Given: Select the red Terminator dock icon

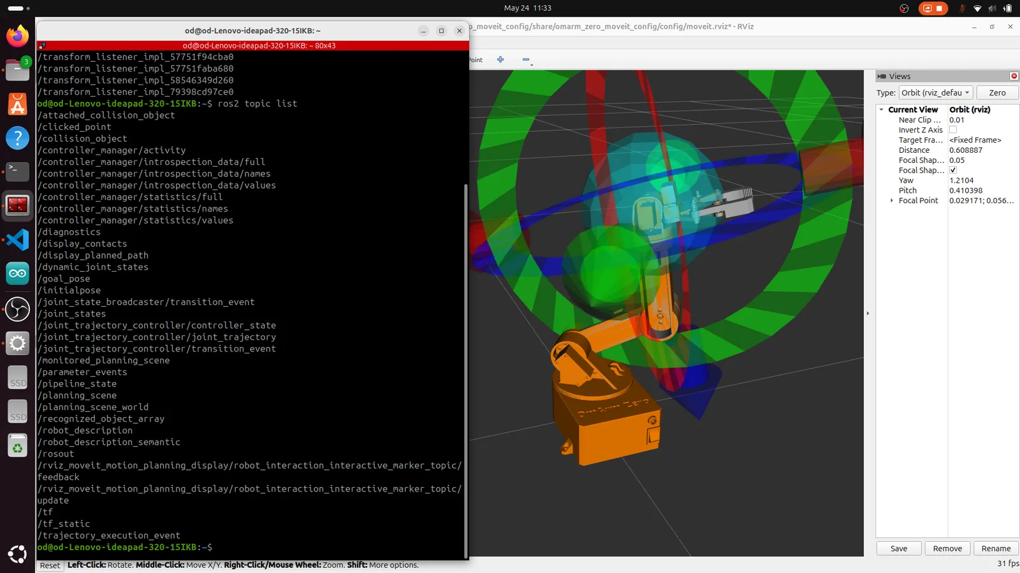Looking at the screenshot, I should [x=17, y=206].
